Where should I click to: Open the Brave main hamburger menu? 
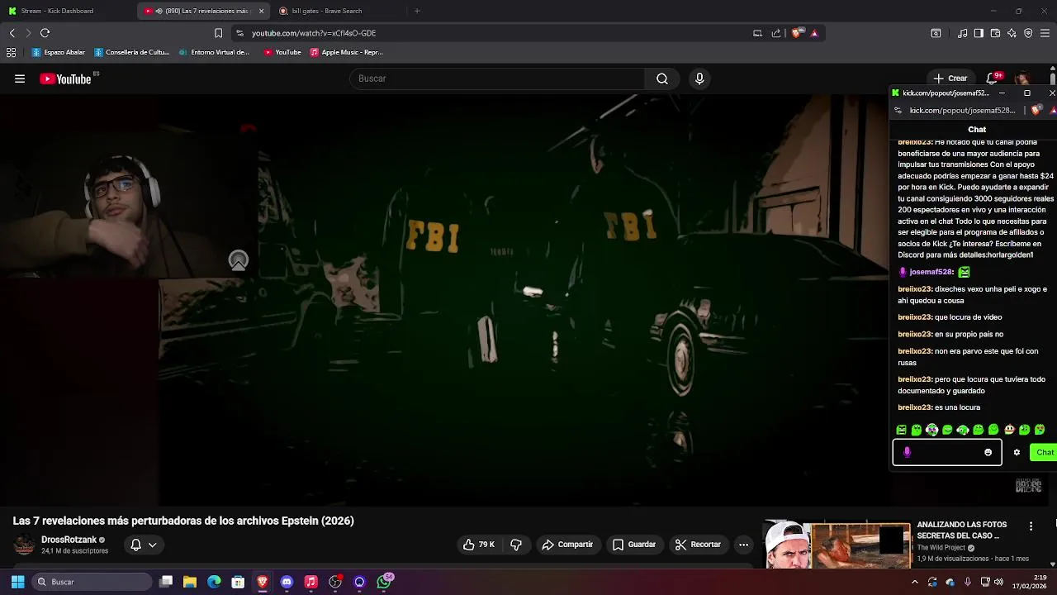[1045, 33]
